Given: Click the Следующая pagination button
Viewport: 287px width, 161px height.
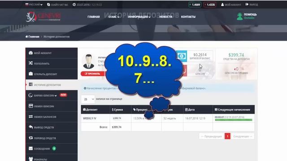Looking at the screenshot, I should tap(243, 136).
